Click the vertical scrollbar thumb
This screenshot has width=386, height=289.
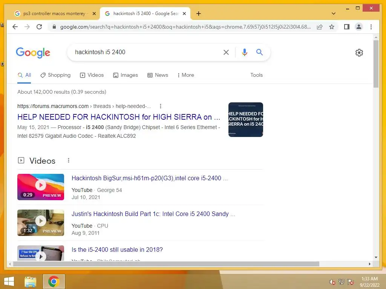point(376,64)
